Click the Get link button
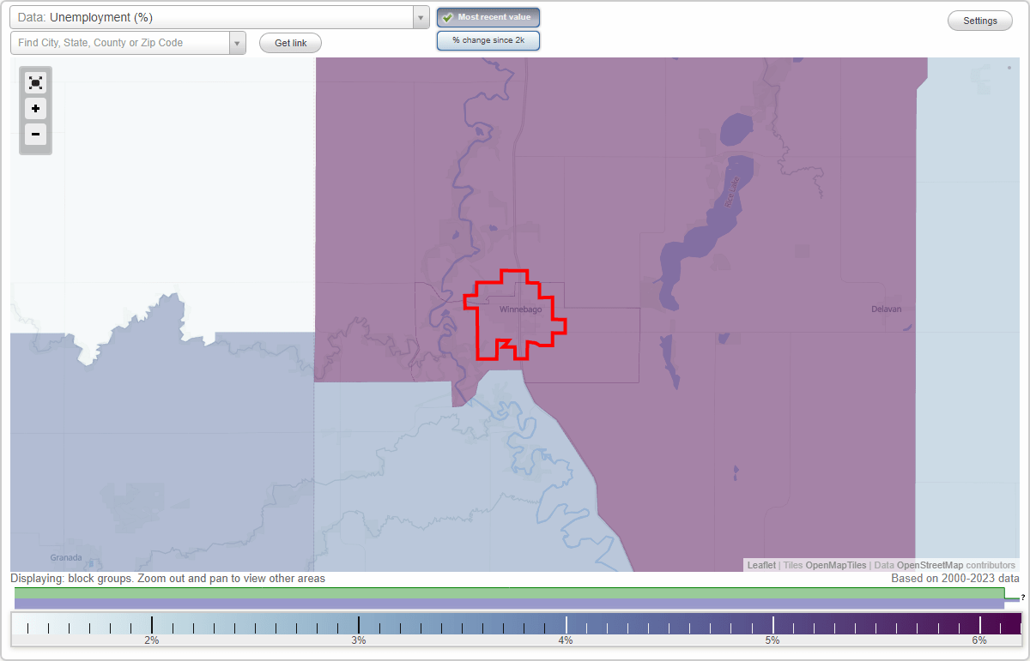Screen dimensions: 1030x661 point(290,43)
